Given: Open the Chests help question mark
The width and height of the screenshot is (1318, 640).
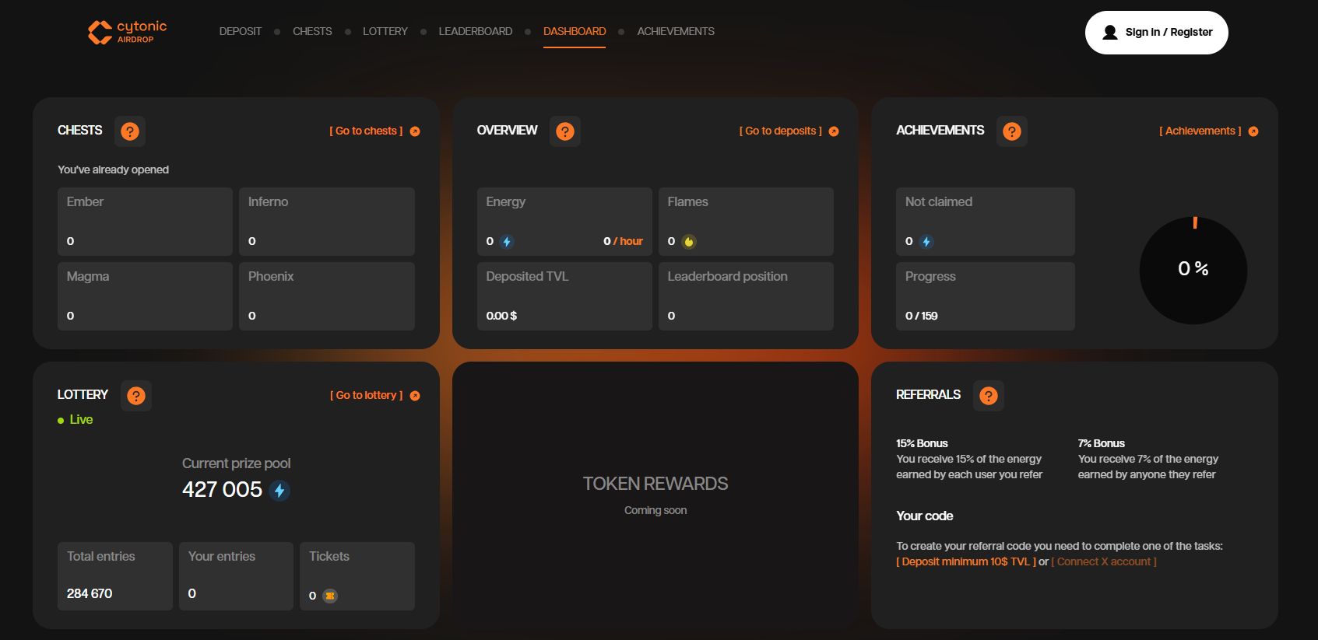Looking at the screenshot, I should click(130, 131).
